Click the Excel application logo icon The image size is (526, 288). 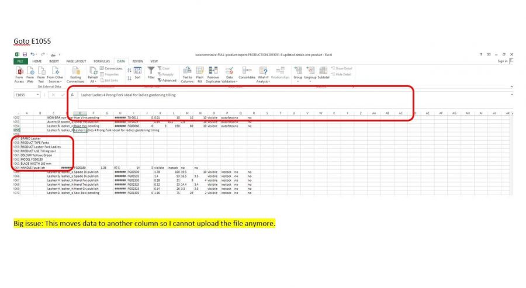point(17,54)
